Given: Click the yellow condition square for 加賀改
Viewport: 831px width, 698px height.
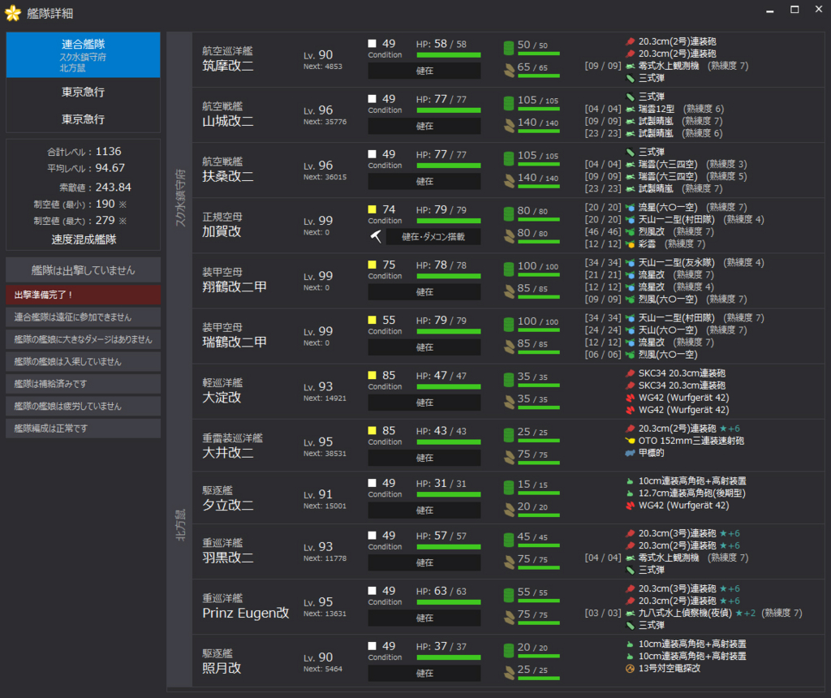Looking at the screenshot, I should point(372,209).
